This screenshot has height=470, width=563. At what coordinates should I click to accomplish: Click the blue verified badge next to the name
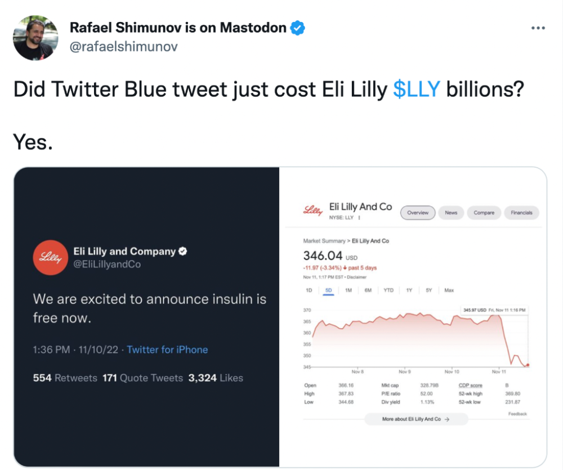click(298, 28)
